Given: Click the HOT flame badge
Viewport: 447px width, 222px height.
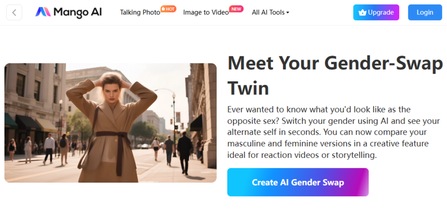Looking at the screenshot, I should 168,9.
